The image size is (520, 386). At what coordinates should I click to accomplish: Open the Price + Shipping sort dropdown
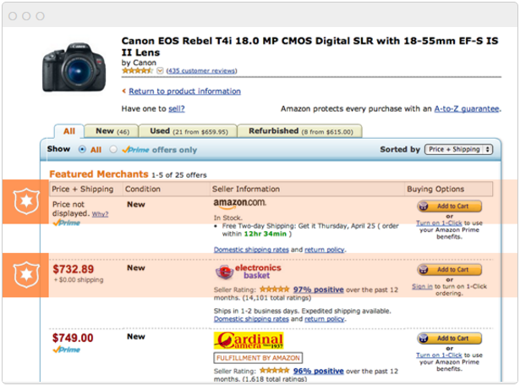click(x=459, y=149)
